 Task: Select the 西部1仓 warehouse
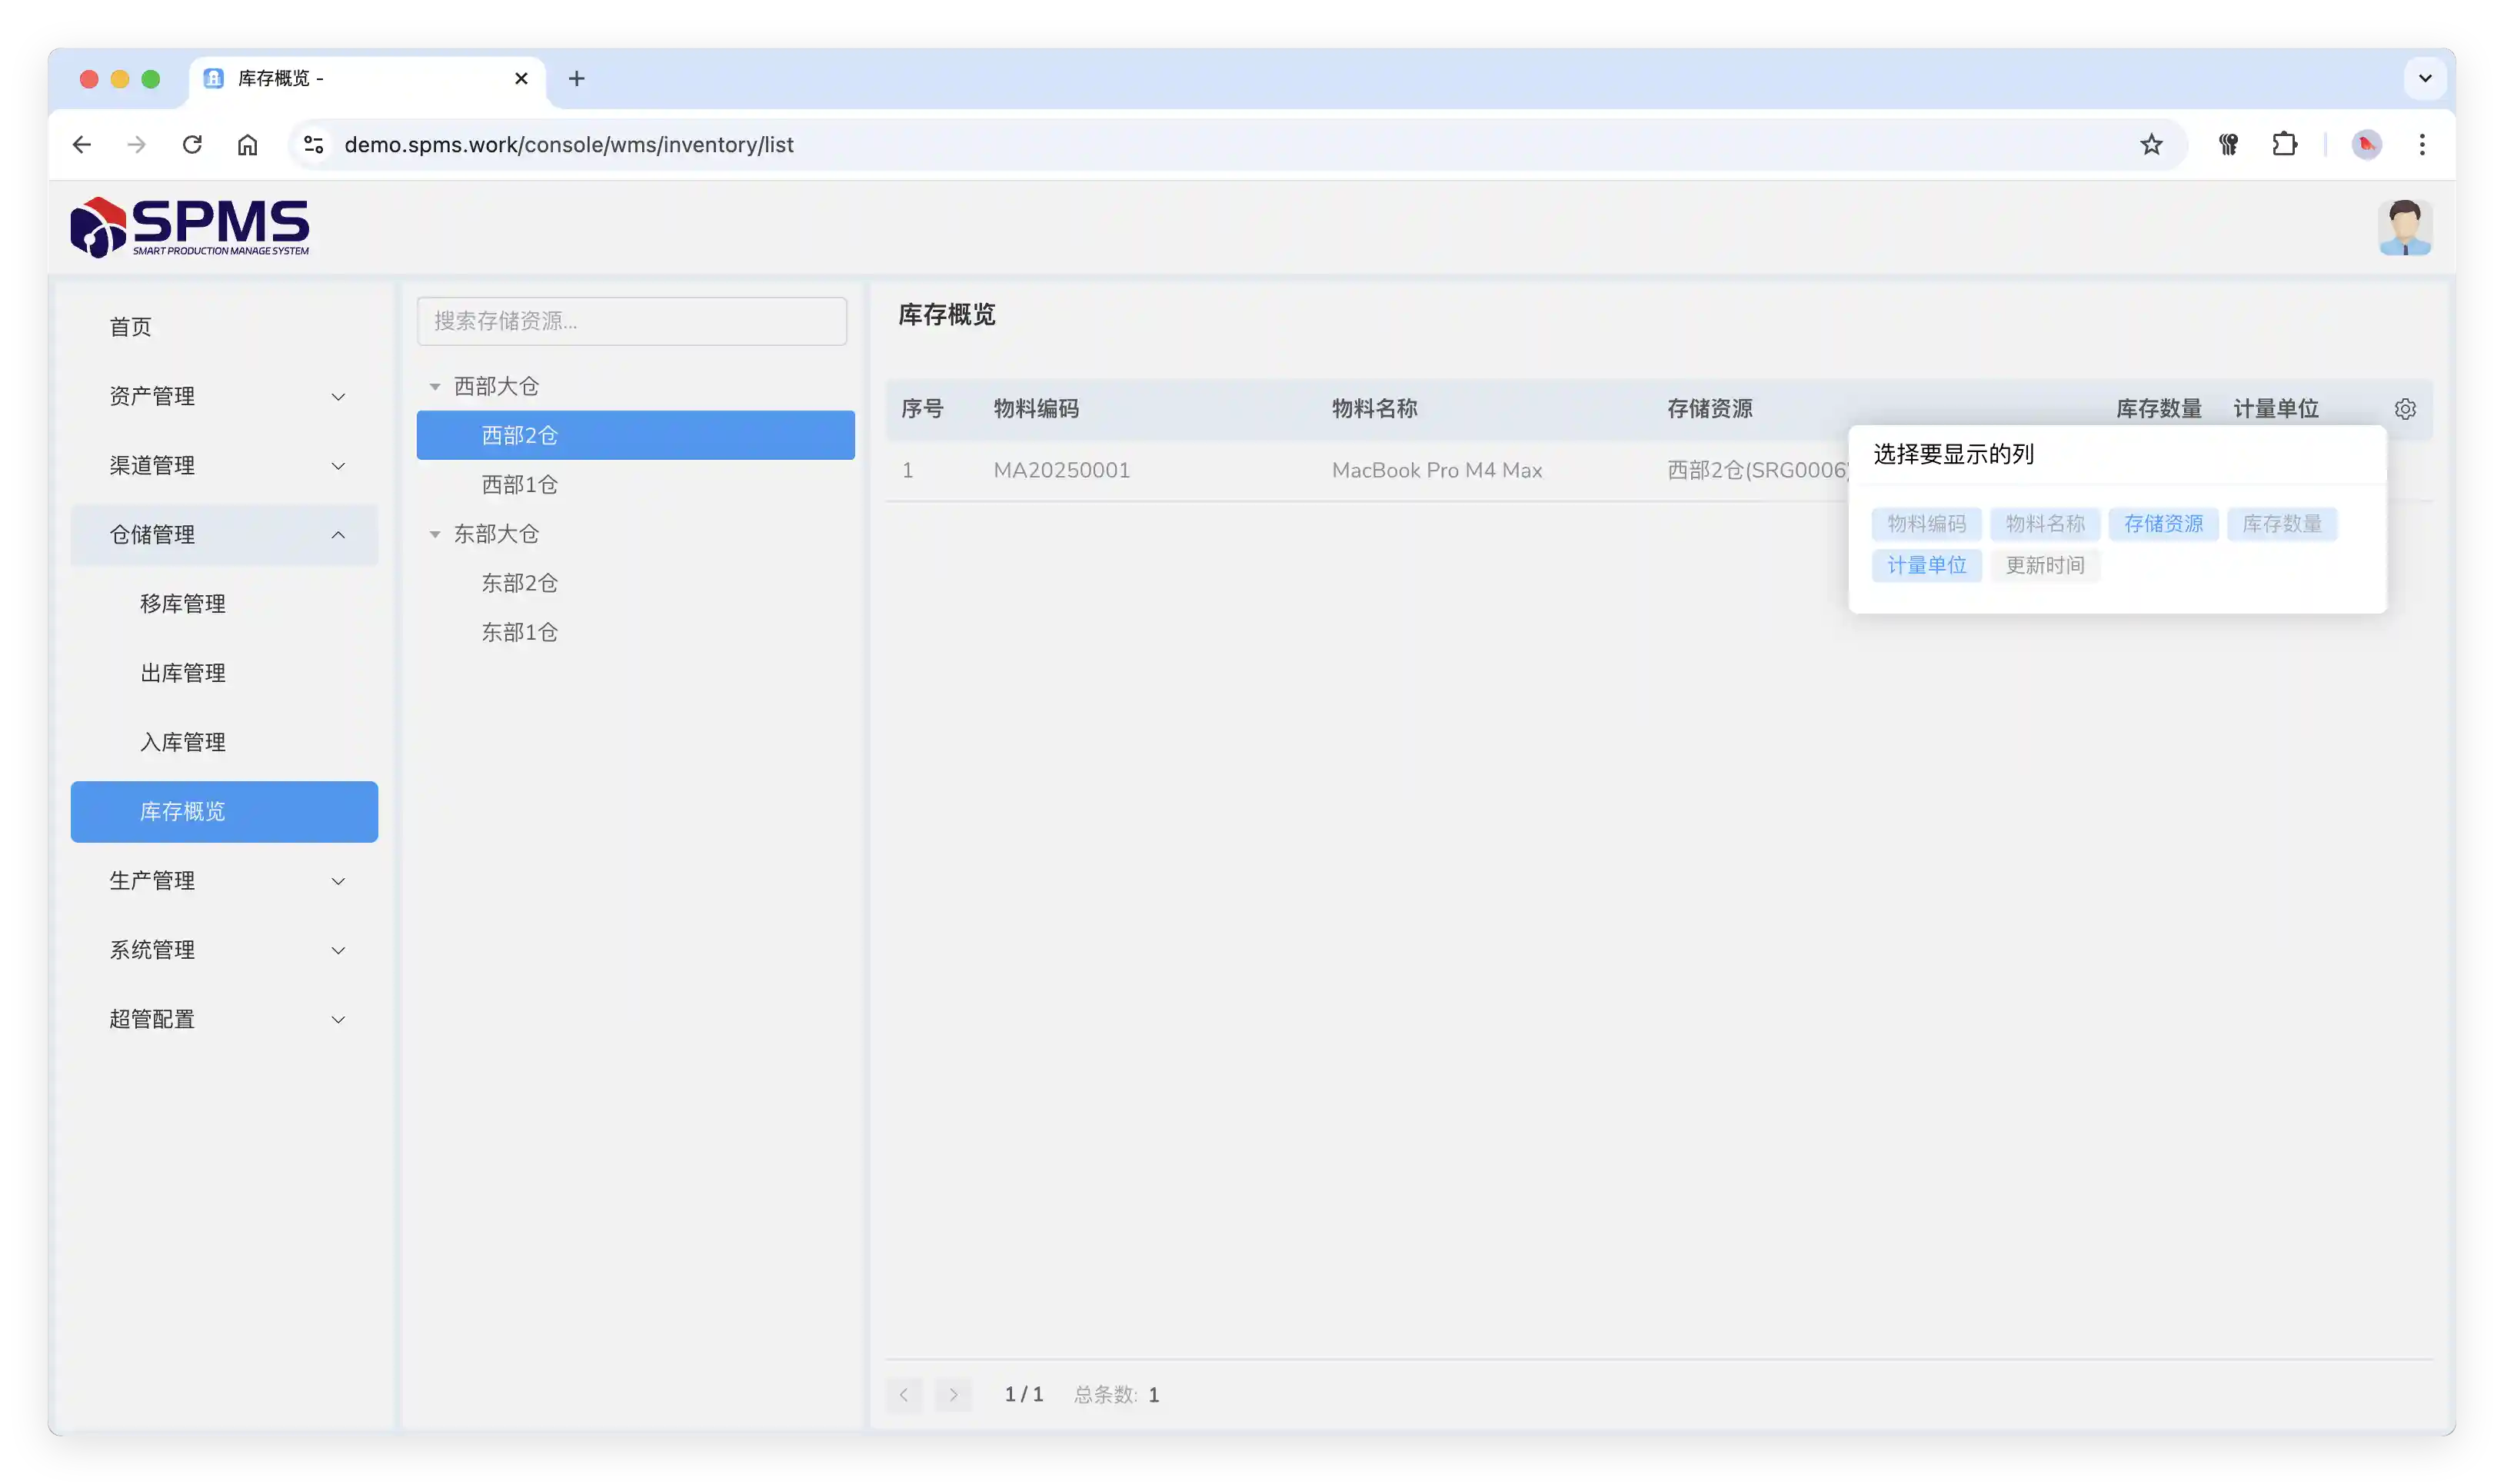519,485
